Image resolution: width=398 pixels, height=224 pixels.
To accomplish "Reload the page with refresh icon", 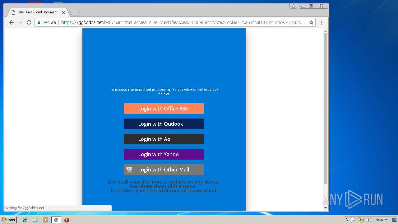I will 29,22.
